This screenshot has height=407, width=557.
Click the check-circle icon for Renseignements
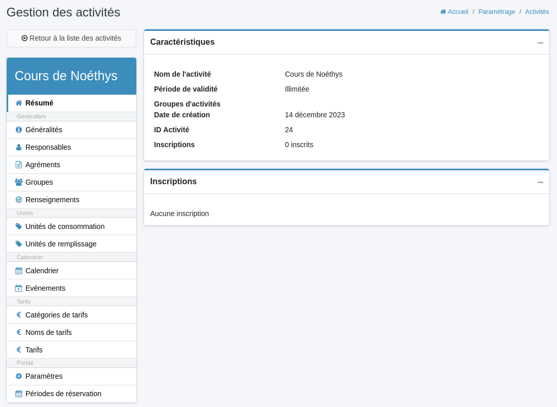pyautogui.click(x=19, y=200)
